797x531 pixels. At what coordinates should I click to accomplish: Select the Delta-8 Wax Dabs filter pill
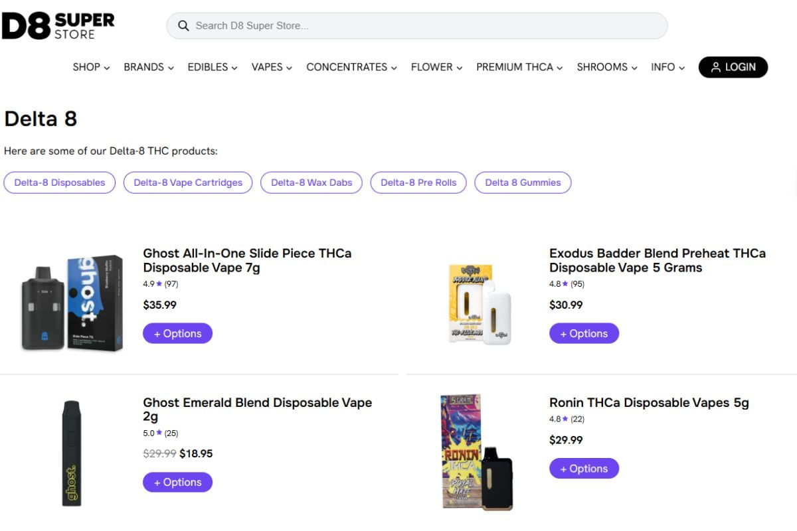[311, 182]
